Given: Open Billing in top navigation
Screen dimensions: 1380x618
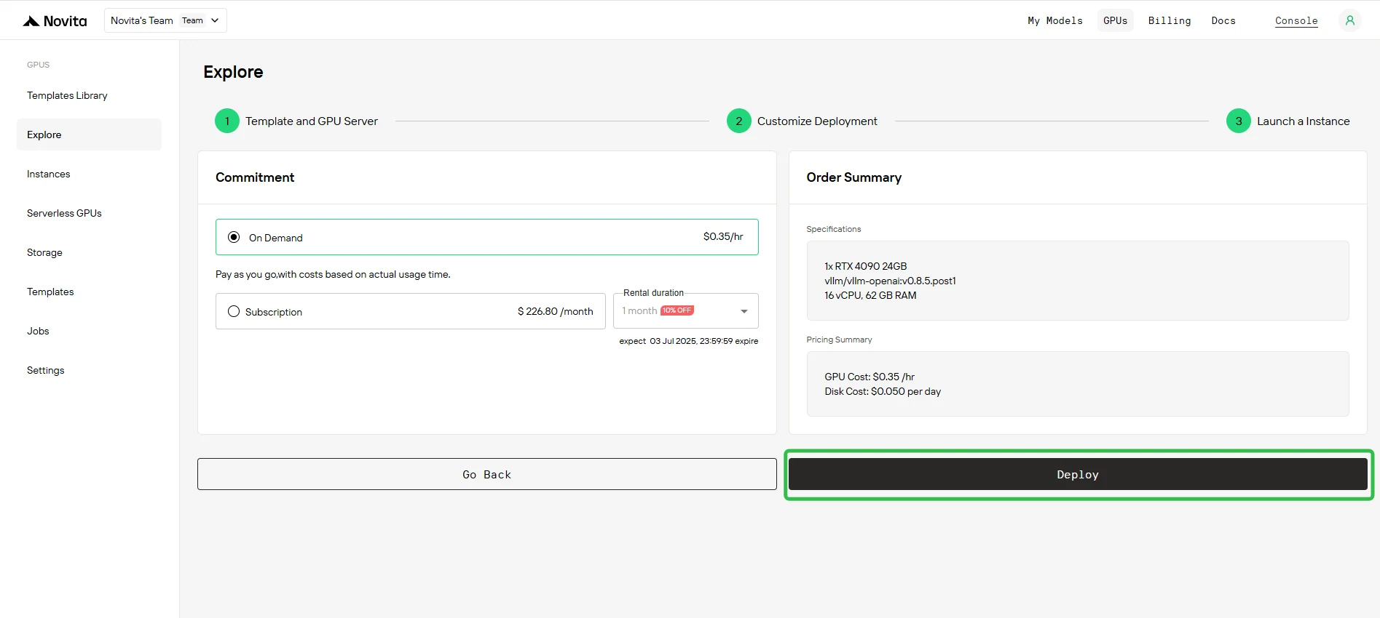Looking at the screenshot, I should pos(1170,20).
